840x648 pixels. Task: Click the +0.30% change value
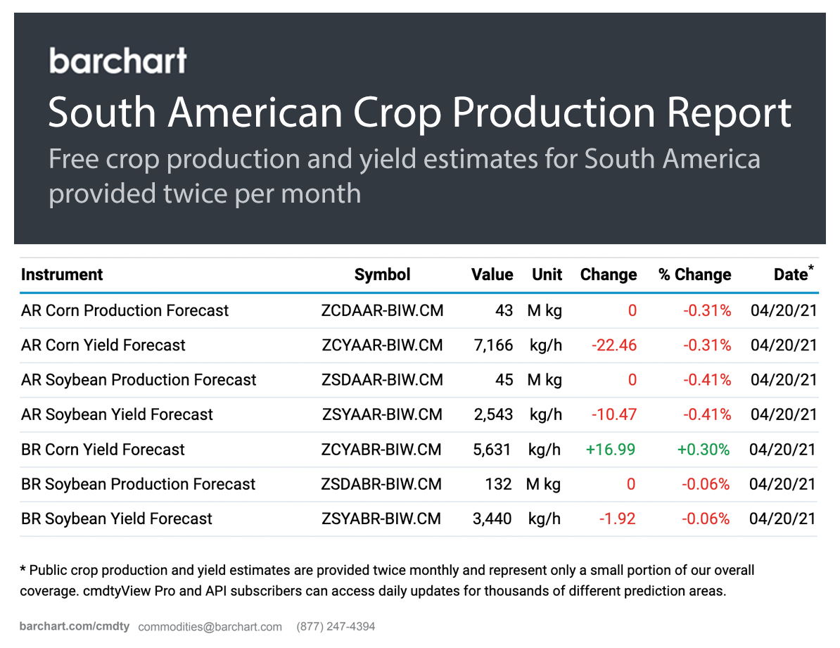click(704, 450)
